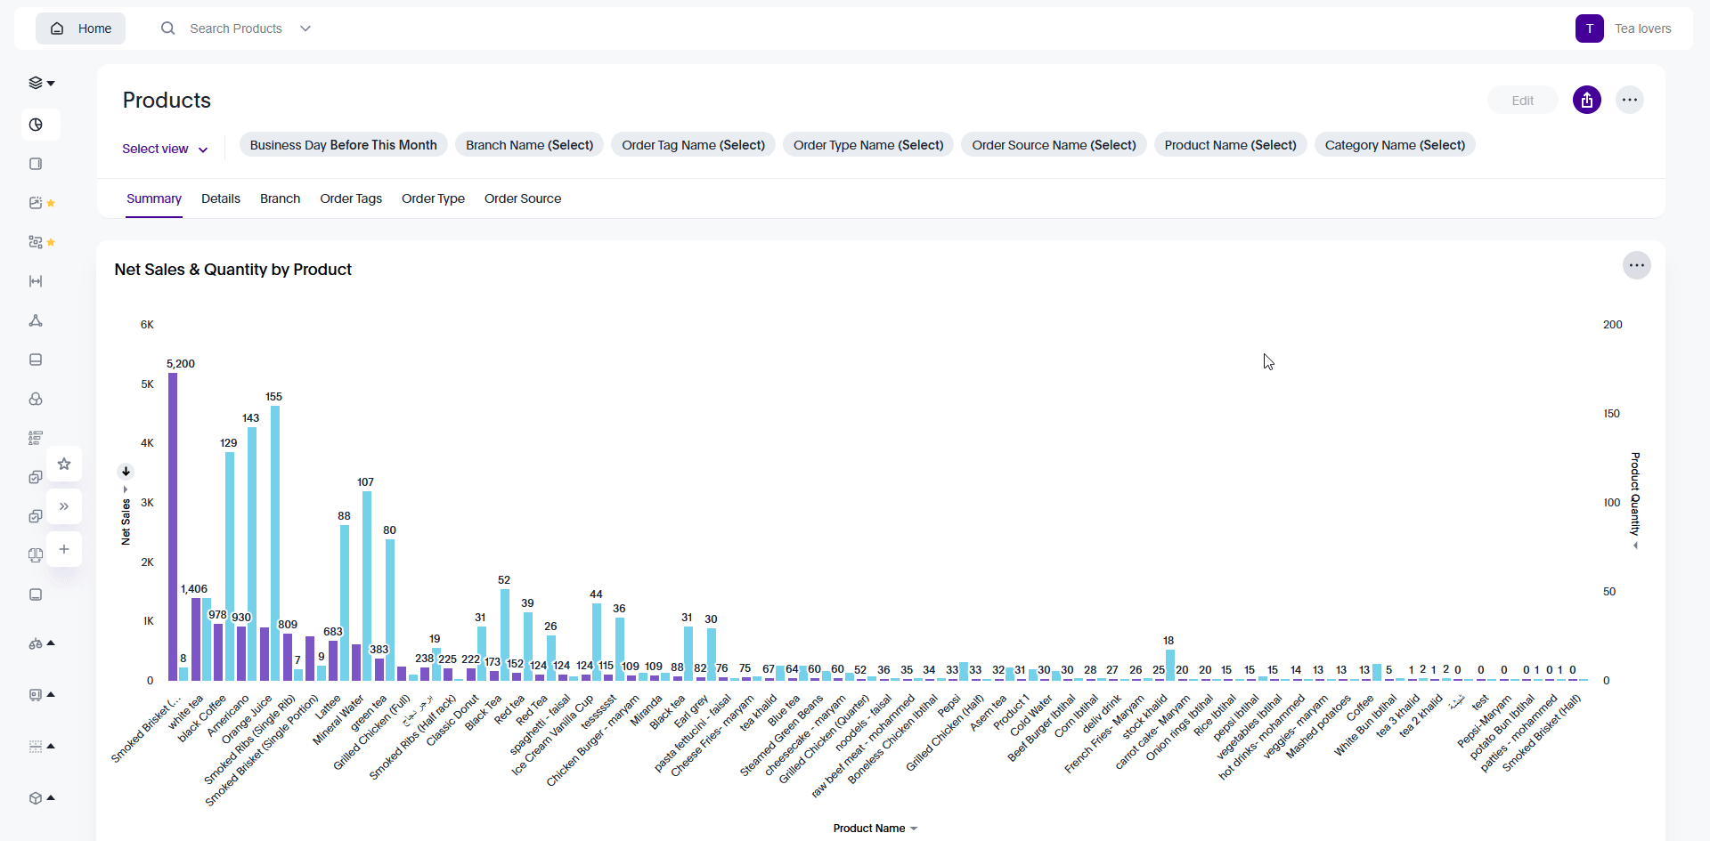Screen dimensions: 1710x841
Task: Click the Edit button
Action: pos(1523,100)
